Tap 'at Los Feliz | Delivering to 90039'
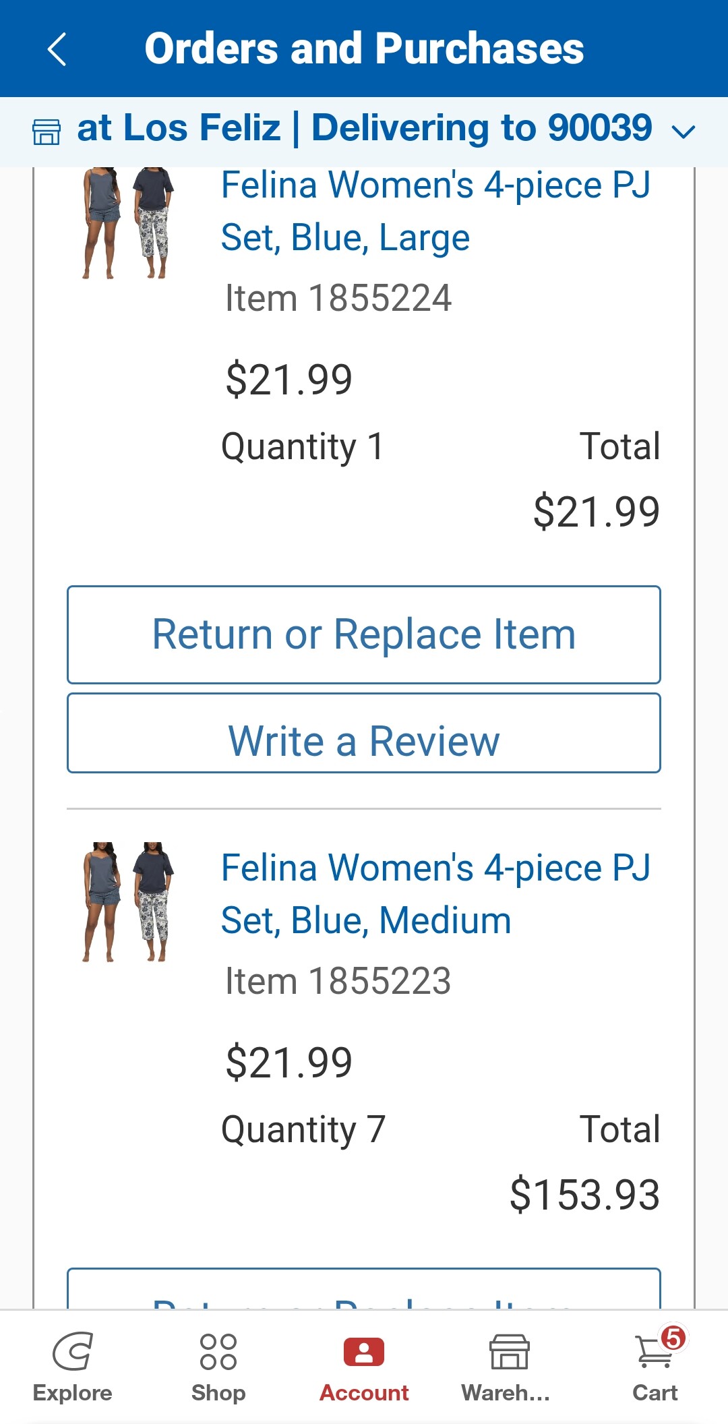 [x=364, y=128]
